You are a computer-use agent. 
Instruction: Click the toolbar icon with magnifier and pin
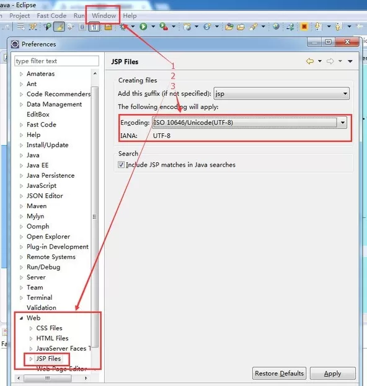[x=47, y=27]
